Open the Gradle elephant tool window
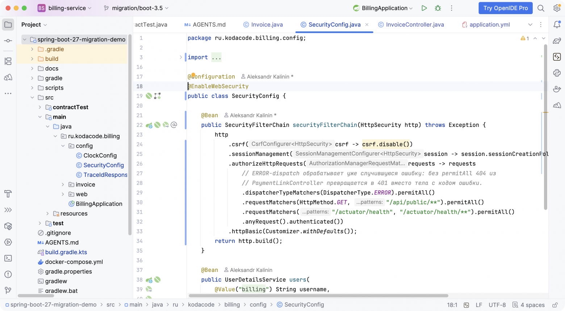Image resolution: width=565 pixels, height=311 pixels. click(557, 41)
